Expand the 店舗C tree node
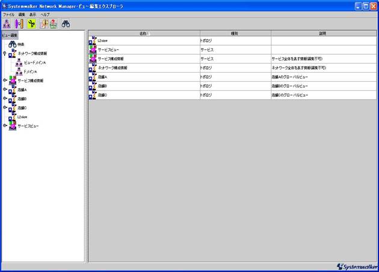Image resolution: width=379 pixels, height=272 pixels. pyautogui.click(x=5, y=107)
